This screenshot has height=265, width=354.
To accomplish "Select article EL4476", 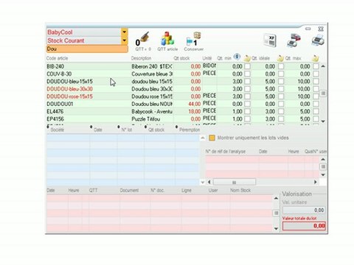I will 183,111.
